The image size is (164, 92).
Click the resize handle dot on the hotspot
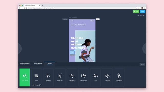pos(74,50)
